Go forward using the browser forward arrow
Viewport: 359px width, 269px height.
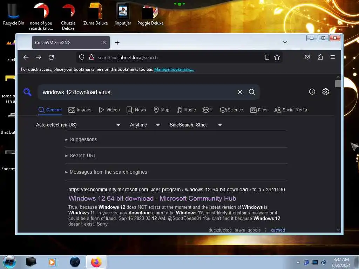39,57
